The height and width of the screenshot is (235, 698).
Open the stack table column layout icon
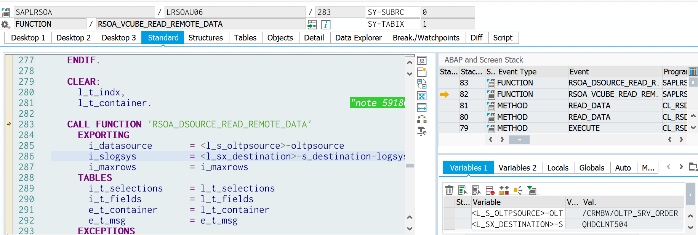(x=693, y=71)
